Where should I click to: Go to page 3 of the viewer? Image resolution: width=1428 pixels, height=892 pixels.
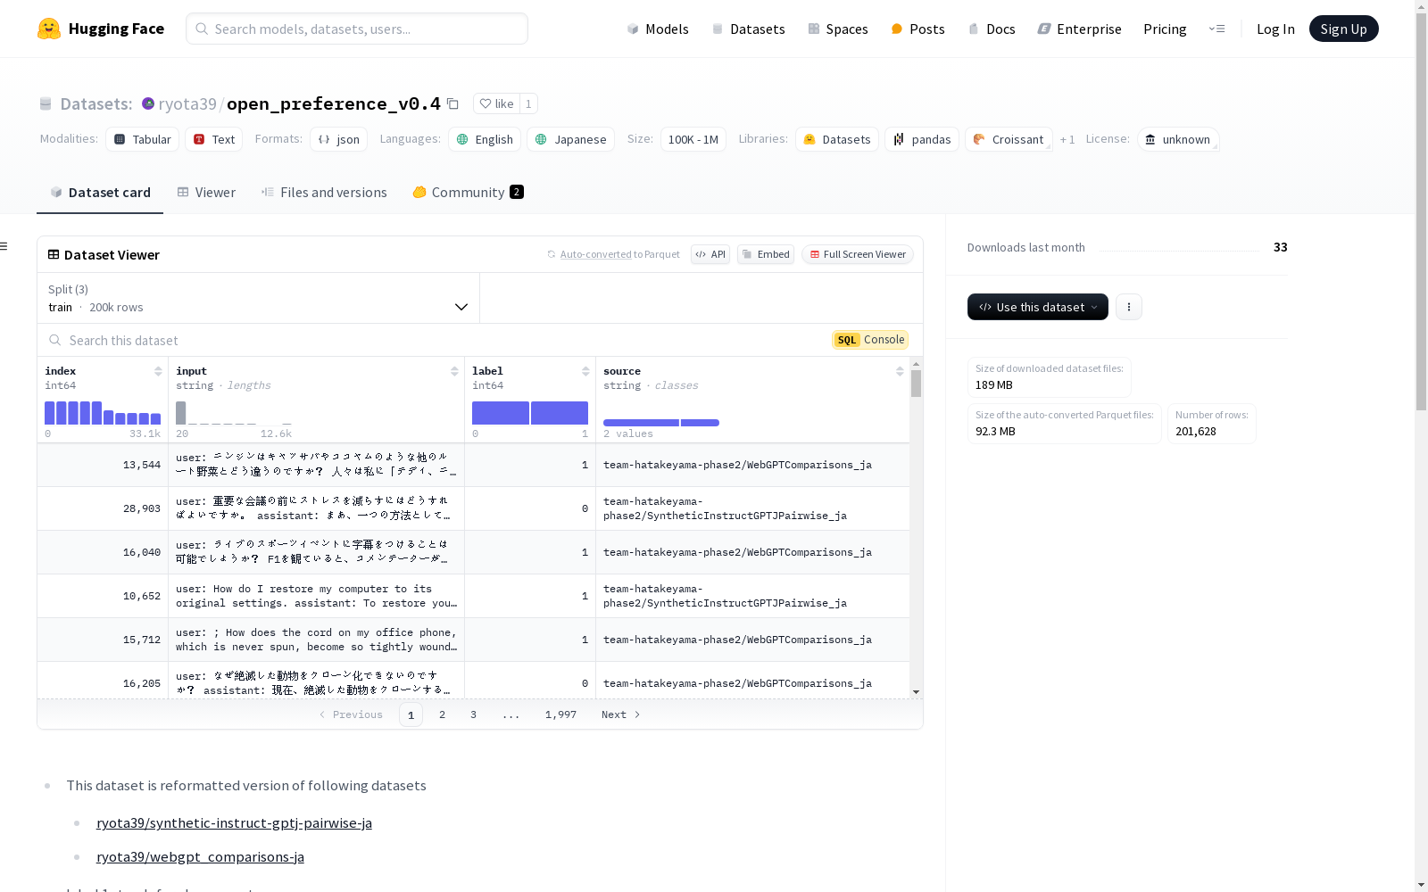coord(473,714)
